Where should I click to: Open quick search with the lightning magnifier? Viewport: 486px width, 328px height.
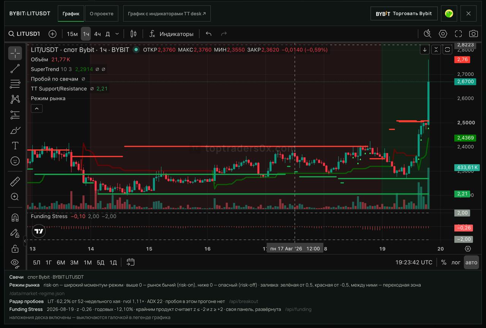pos(428,34)
